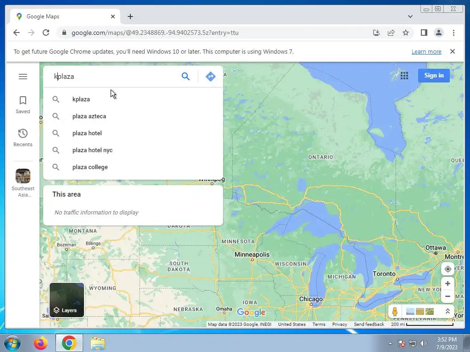Screen dimensions: 470x352
Task: Select the 'plaza college' suggestion
Action: [x=133, y=167]
